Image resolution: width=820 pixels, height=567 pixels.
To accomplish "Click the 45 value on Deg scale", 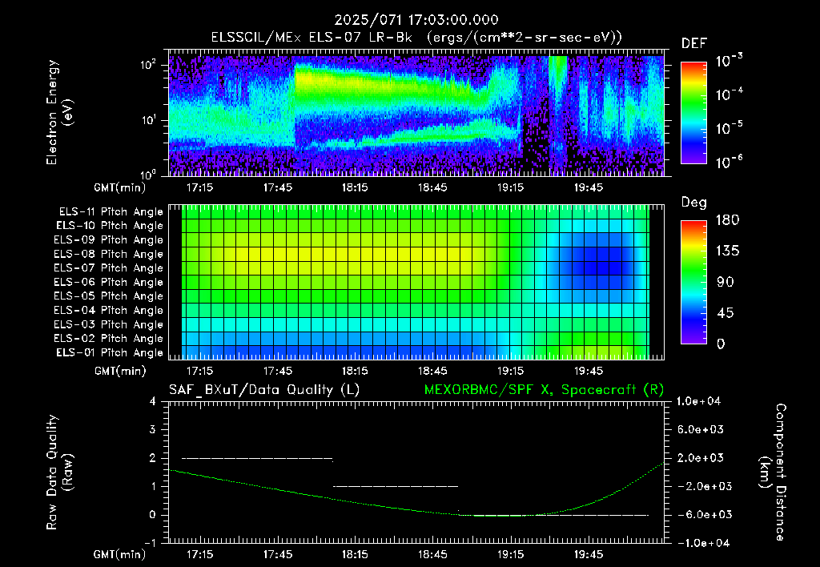I will point(726,313).
